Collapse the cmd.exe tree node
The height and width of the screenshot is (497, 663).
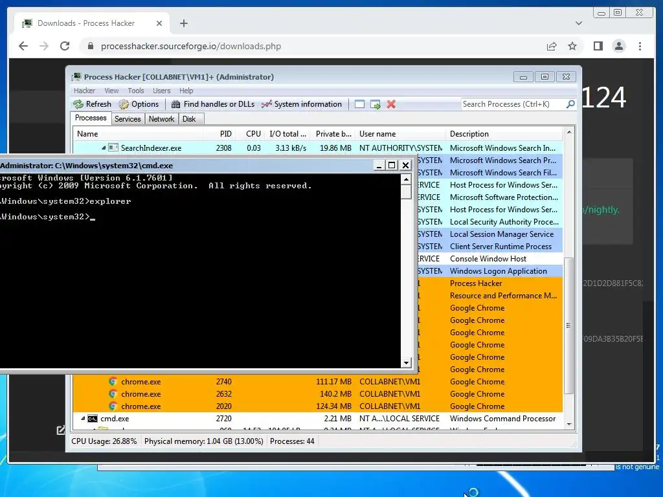pyautogui.click(x=83, y=419)
